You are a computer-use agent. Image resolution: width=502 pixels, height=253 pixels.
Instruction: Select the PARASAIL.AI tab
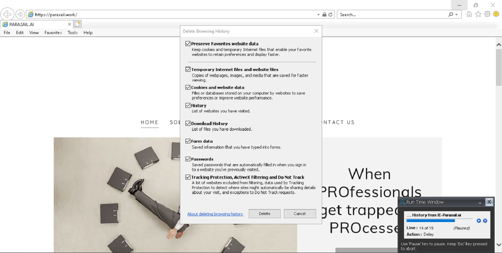point(36,24)
